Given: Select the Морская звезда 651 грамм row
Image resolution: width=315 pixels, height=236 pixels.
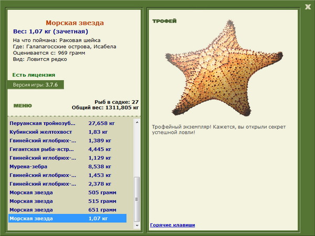Looking at the screenshot, I should [68, 210].
